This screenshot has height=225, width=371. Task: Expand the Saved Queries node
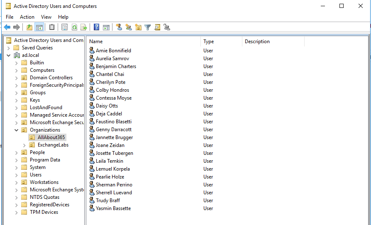tap(9, 48)
